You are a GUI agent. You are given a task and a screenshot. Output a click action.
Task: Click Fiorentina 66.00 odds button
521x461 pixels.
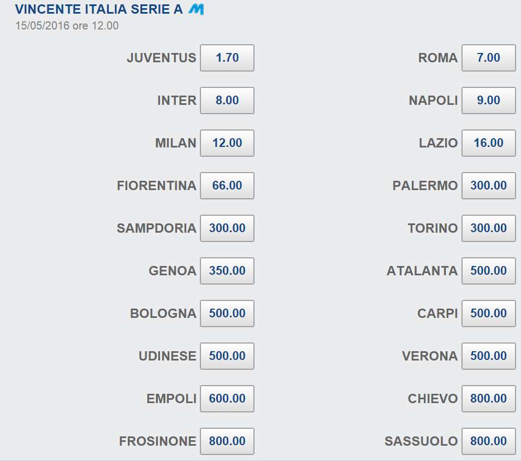(x=227, y=186)
